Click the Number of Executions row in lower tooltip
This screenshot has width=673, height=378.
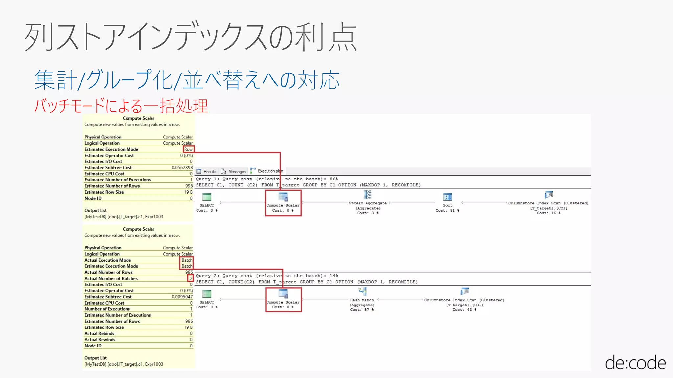(138, 309)
